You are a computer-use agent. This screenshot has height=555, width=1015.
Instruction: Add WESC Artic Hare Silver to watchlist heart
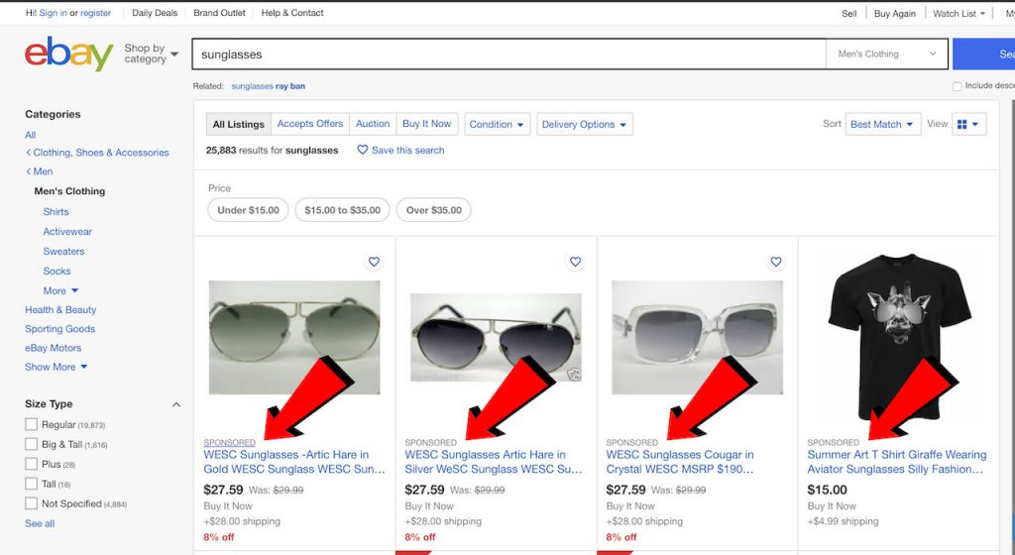tap(576, 262)
